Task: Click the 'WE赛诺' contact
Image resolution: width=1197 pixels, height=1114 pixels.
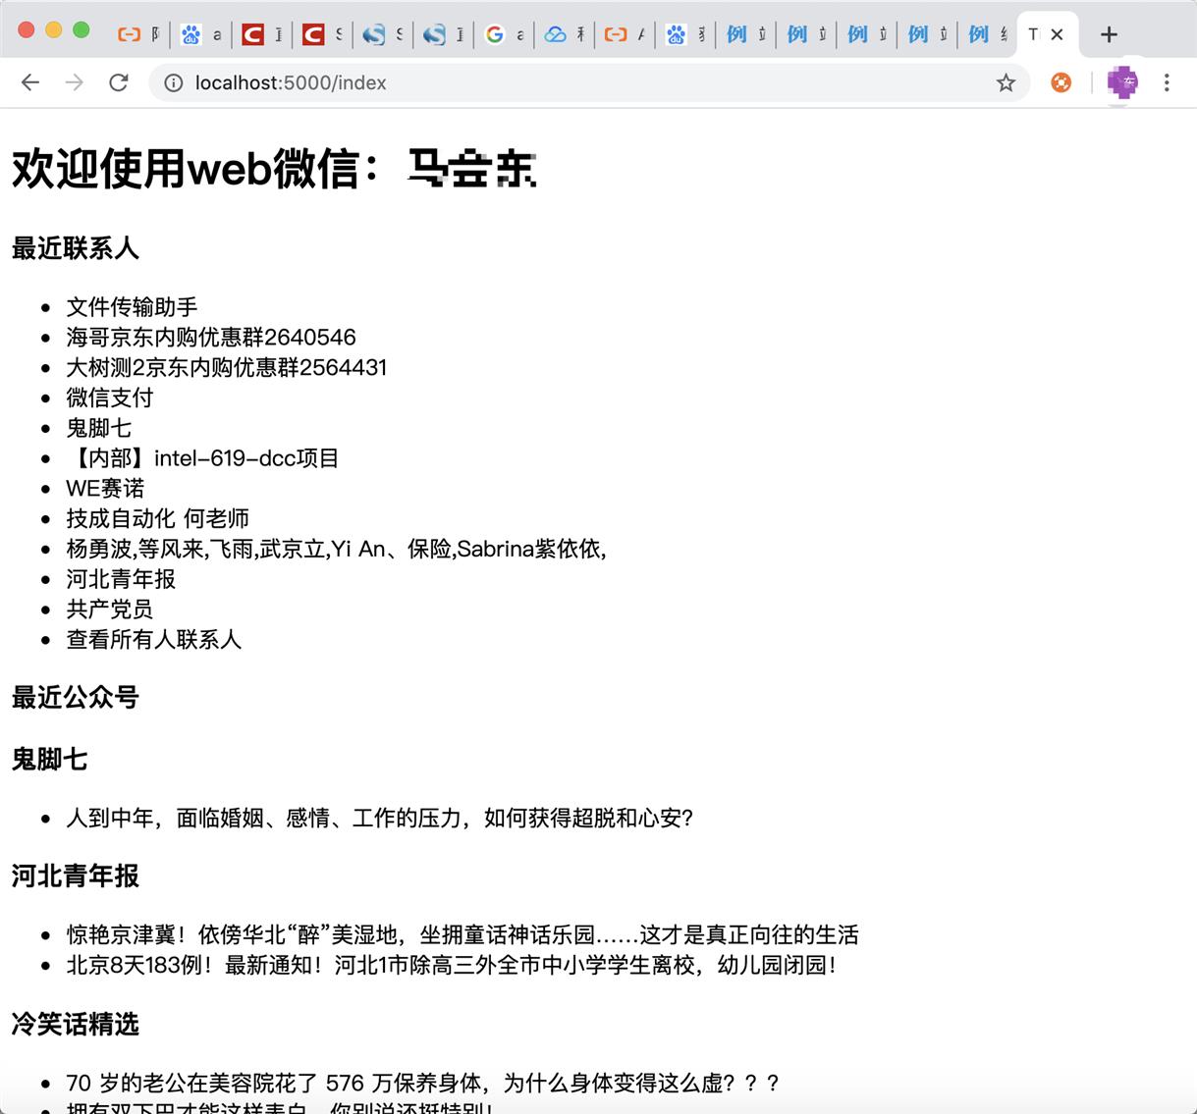Action: coord(105,489)
